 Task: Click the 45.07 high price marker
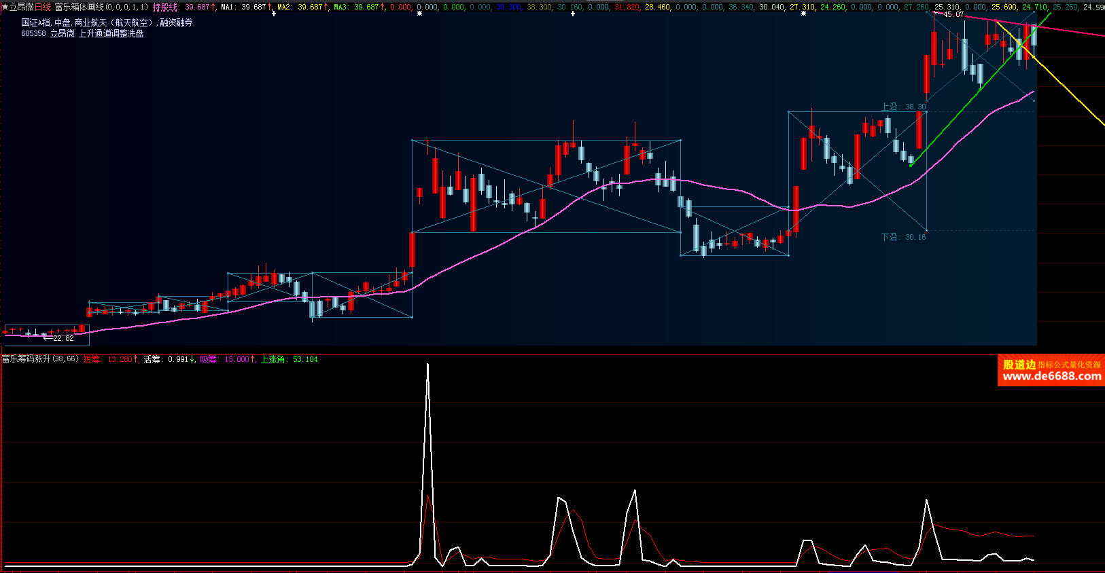coord(953,14)
